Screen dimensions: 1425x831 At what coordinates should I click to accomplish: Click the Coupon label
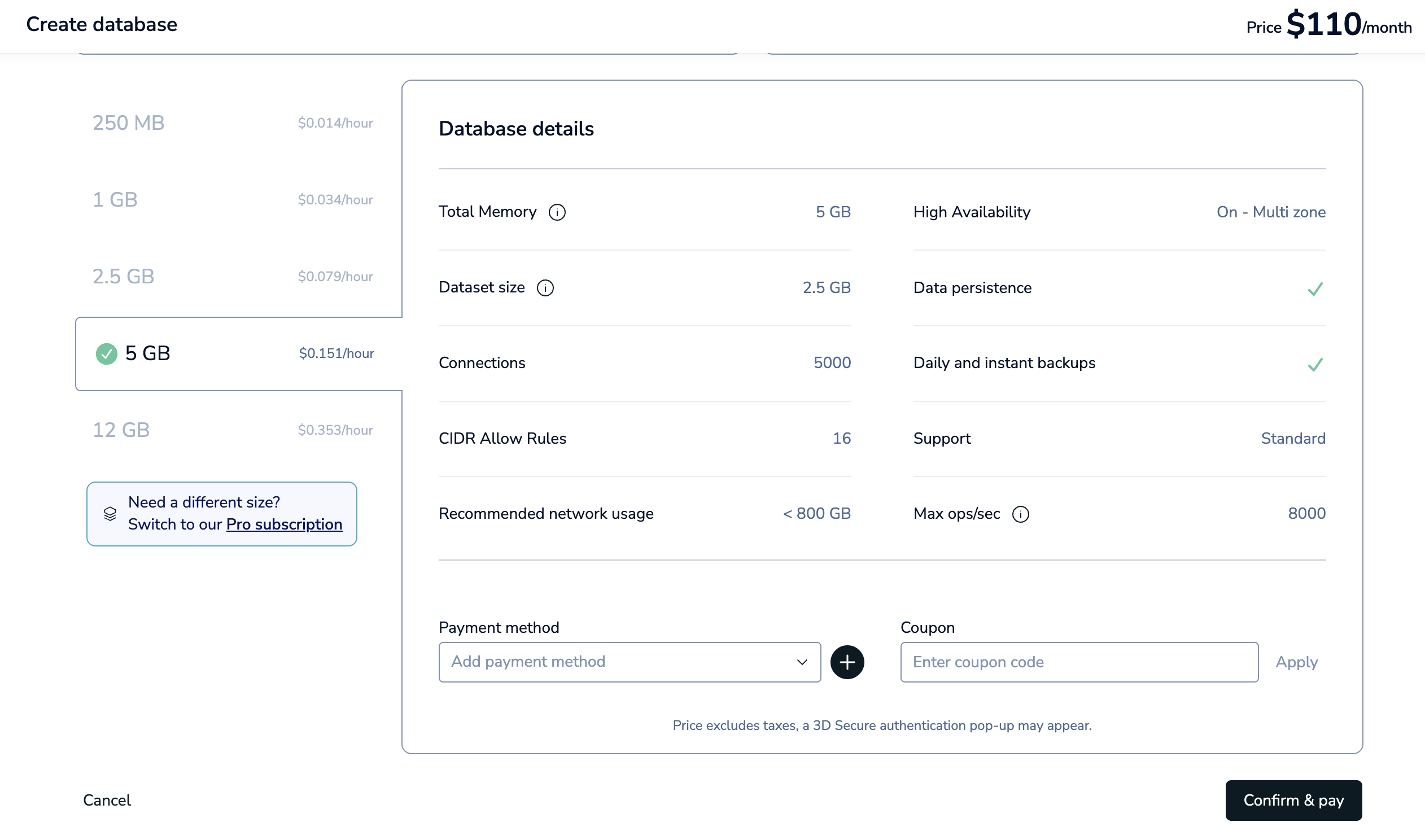(928, 628)
